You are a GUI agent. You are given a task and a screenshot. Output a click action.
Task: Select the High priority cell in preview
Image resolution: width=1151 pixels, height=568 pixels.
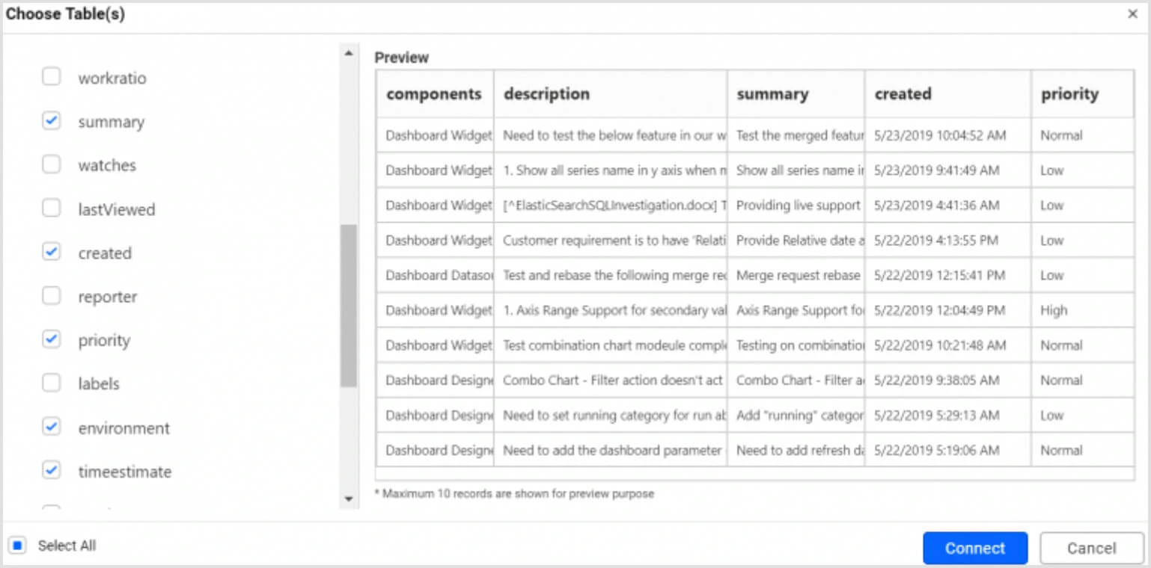[1054, 310]
